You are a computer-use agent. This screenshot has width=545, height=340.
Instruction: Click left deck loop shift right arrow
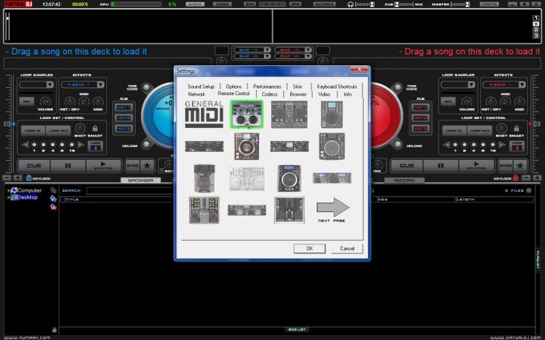80,145
